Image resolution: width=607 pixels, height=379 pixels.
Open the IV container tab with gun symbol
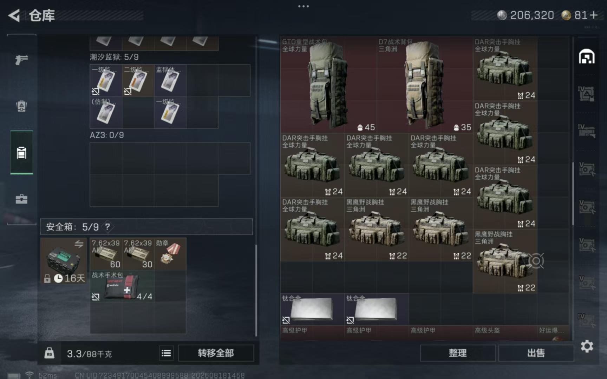(586, 131)
